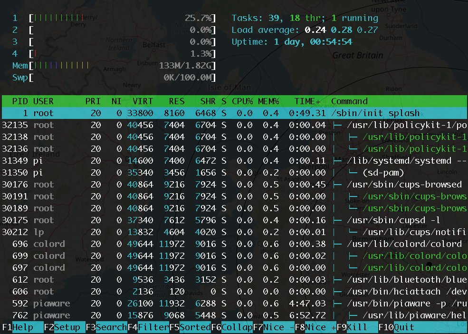This screenshot has height=334, width=468.
Task: Sort by the TIME+ column header
Action: [307, 101]
